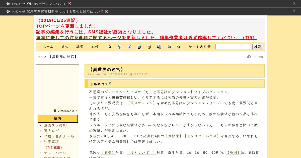The width and height of the screenshot is (301, 158).
Task: Click the blue two-page copy icon
Action: pyautogui.click(x=159, y=47)
